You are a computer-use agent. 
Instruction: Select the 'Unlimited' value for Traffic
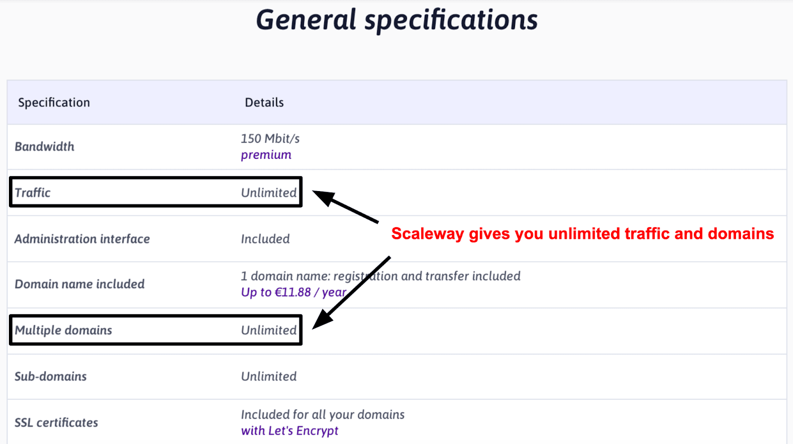(x=269, y=193)
